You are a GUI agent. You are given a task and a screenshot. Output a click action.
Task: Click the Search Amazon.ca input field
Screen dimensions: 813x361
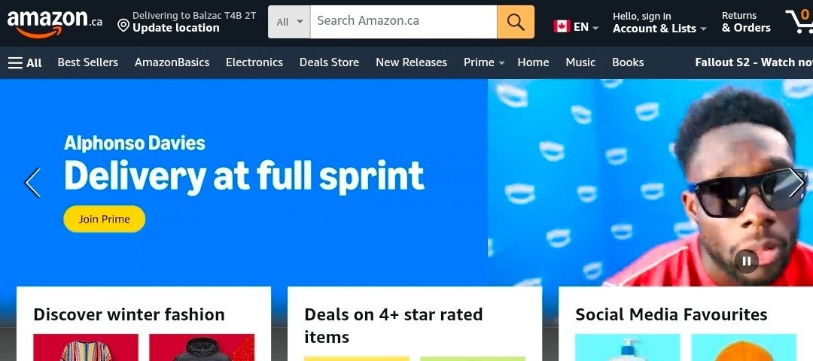(403, 22)
